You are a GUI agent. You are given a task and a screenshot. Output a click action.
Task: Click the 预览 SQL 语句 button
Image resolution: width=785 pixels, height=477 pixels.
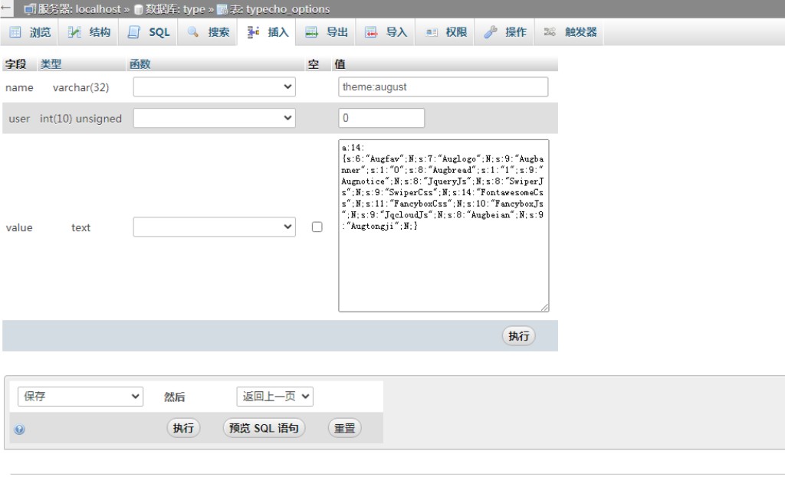tap(264, 428)
